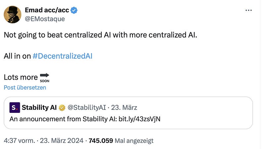
Task: Open the quoted Stability AI announcement card
Action: [x=128, y=113]
